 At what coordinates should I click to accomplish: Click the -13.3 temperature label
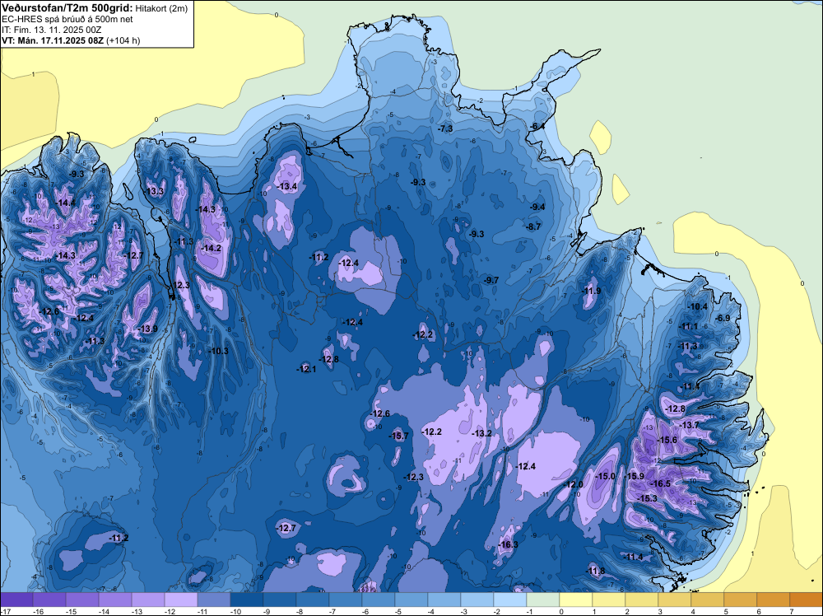155,191
